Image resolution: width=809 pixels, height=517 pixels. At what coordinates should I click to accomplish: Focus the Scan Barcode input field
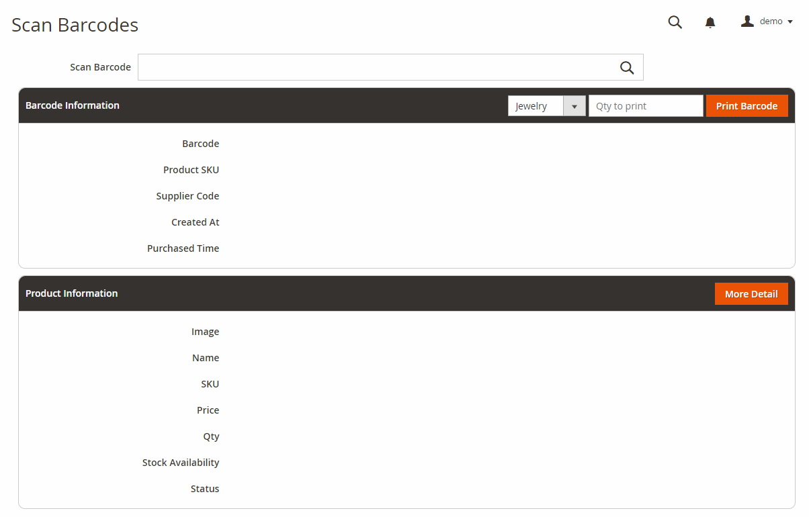pyautogui.click(x=390, y=67)
